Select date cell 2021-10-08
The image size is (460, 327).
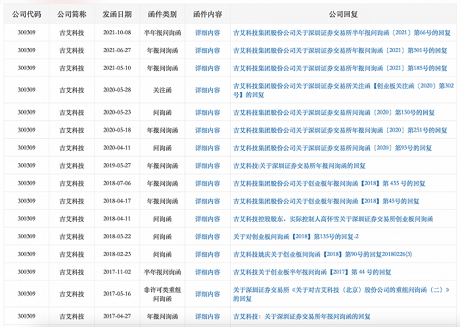point(117,33)
